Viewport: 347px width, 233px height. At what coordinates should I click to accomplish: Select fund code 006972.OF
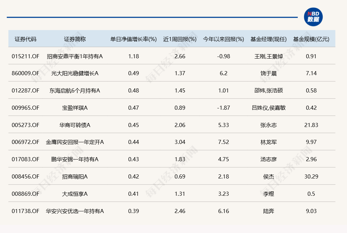tap(25, 142)
